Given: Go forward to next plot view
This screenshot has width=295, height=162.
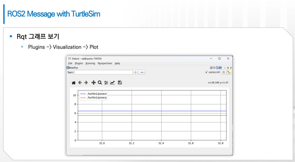Looking at the screenshot, I should (x=86, y=83).
